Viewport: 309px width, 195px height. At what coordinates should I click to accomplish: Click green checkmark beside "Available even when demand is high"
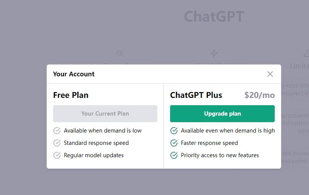[x=174, y=131]
